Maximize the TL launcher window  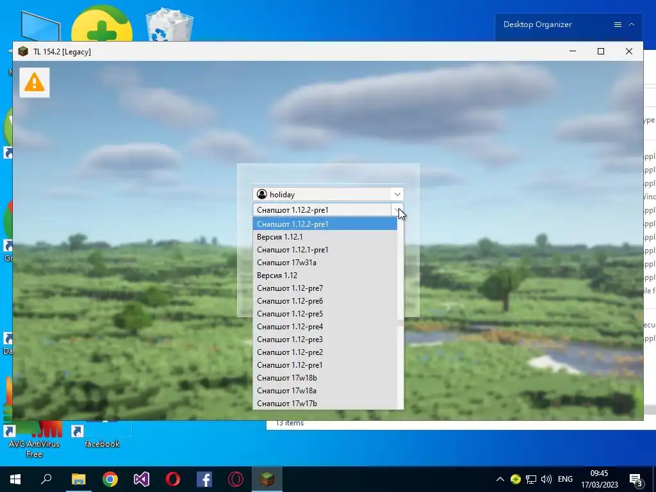pyautogui.click(x=601, y=51)
